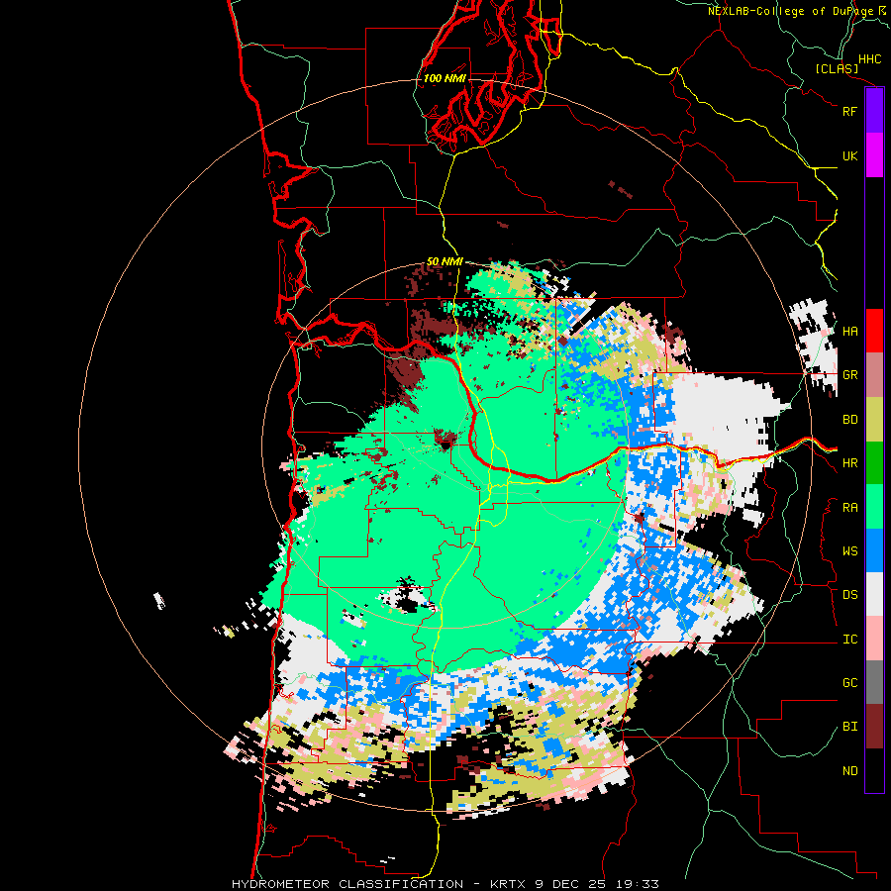Click the UK legend label
This screenshot has width=891, height=891.
point(849,155)
